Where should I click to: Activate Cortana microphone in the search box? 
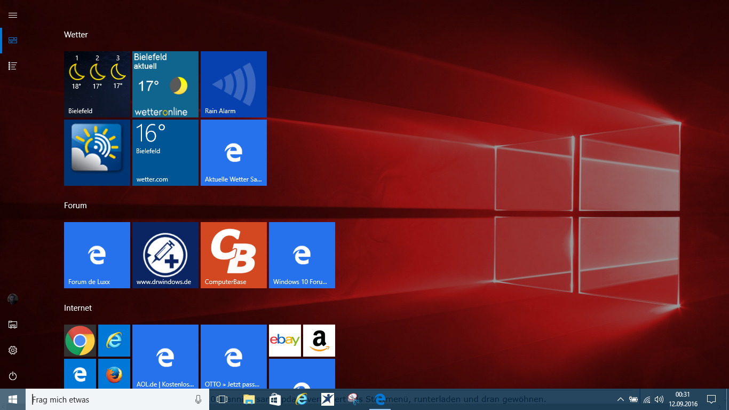click(199, 399)
